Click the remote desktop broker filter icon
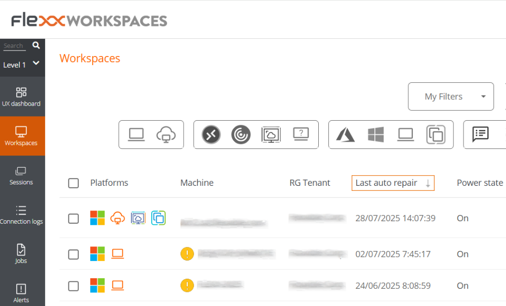 (x=211, y=135)
